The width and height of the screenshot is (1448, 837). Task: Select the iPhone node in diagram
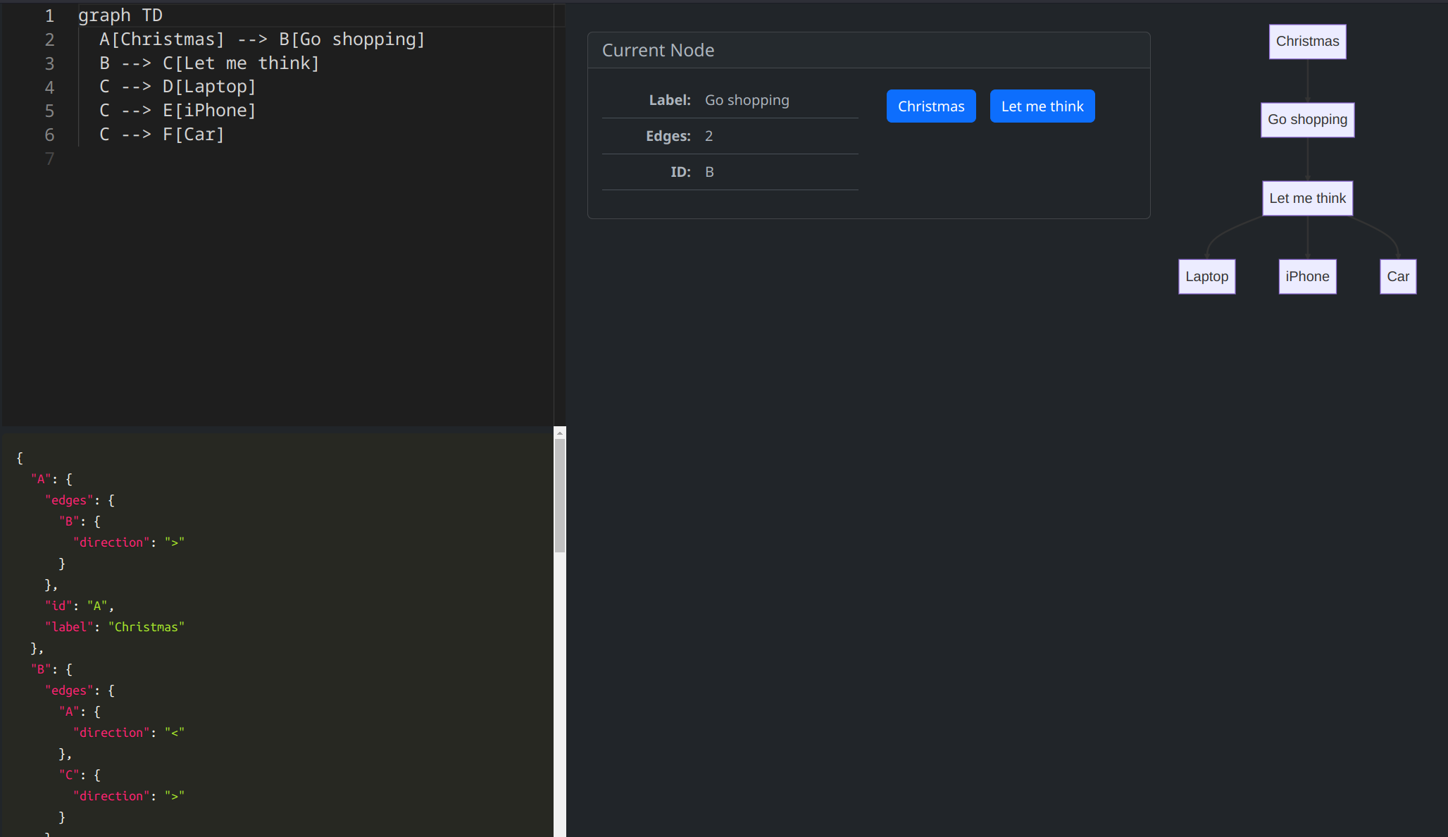point(1307,277)
